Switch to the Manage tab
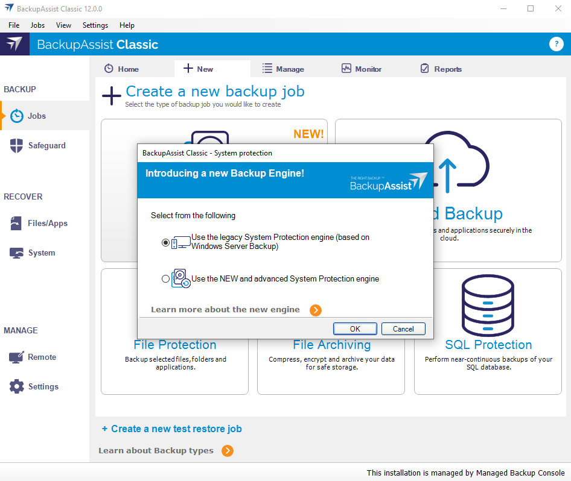Image resolution: width=571 pixels, height=481 pixels. 283,69
